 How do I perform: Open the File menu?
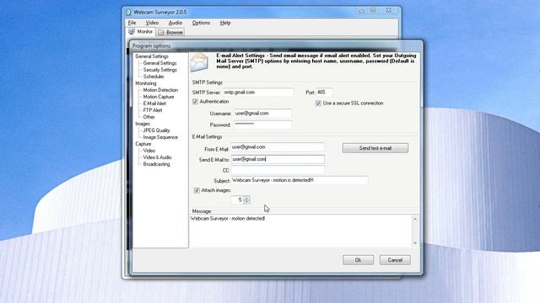[132, 23]
